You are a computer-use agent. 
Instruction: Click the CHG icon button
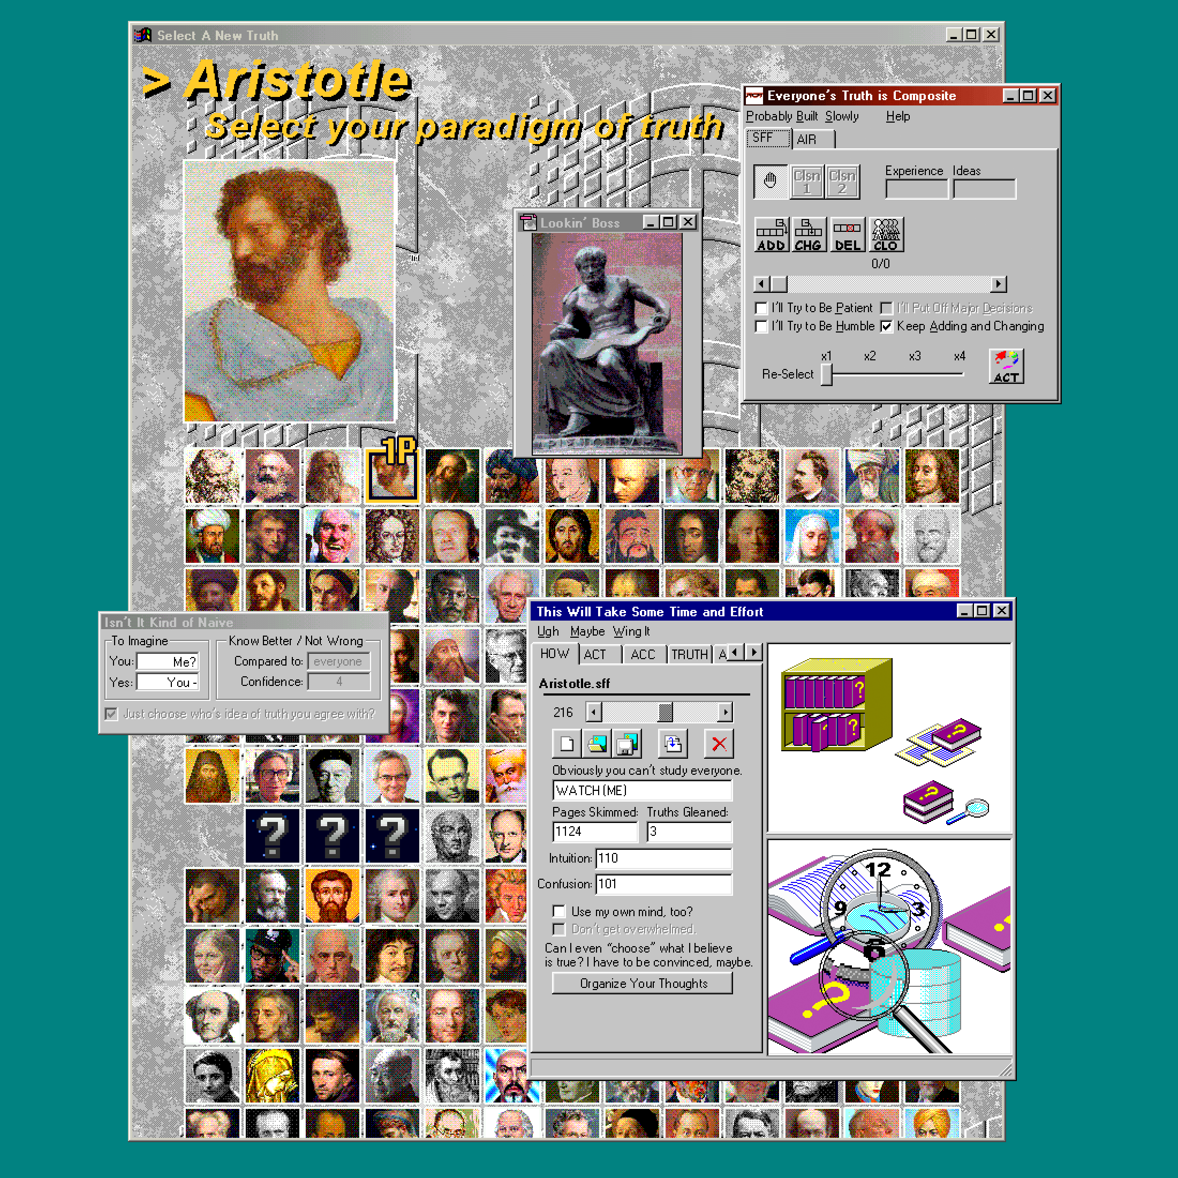coord(809,235)
